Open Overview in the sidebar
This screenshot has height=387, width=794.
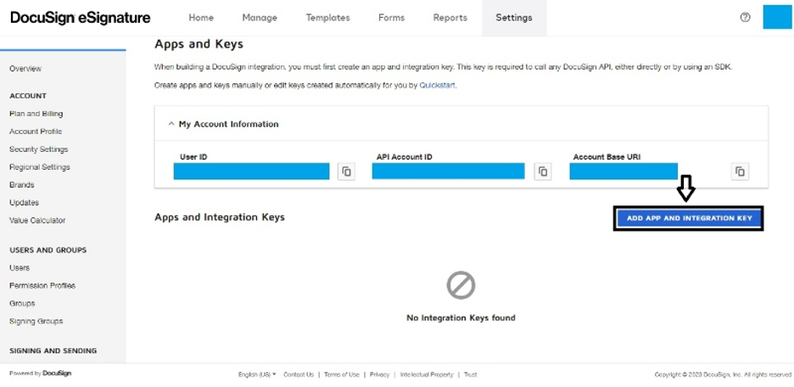pyautogui.click(x=25, y=69)
